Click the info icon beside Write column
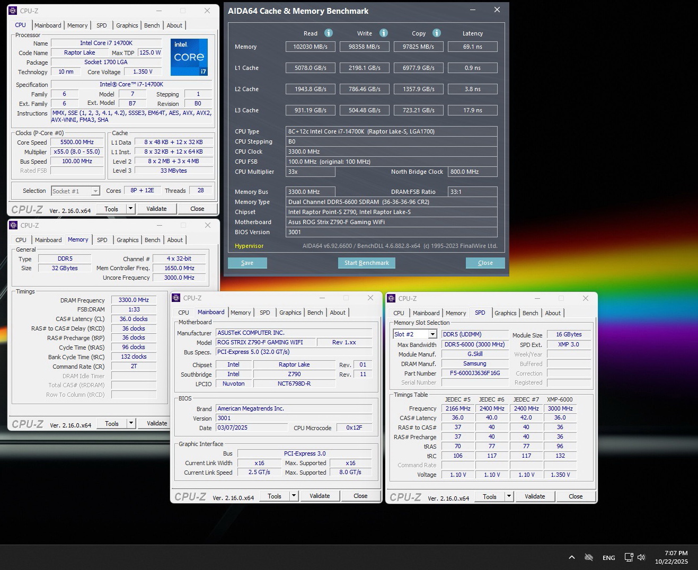The height and width of the screenshot is (570, 698). [384, 33]
